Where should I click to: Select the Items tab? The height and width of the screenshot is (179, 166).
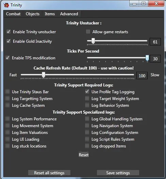point(50,14)
